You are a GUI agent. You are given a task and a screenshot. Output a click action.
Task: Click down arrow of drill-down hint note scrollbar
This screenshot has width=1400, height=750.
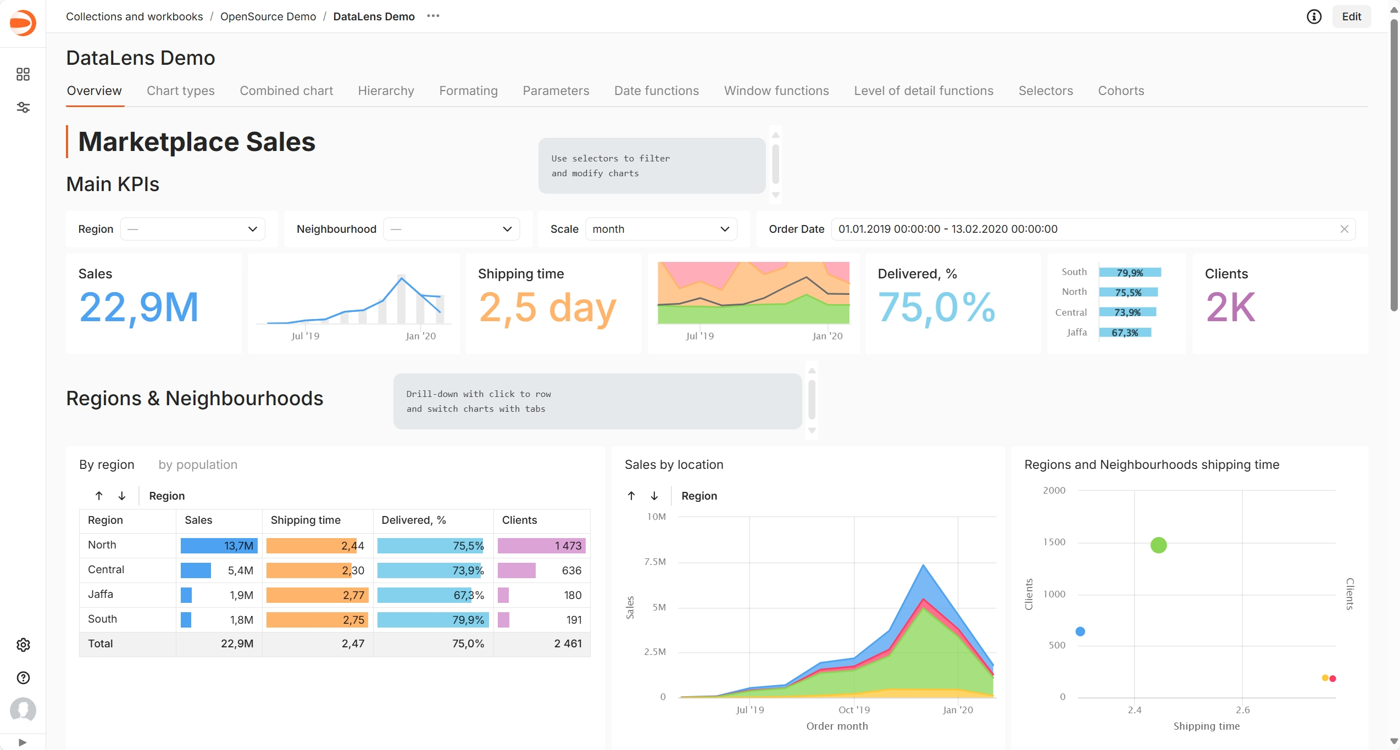click(x=812, y=430)
